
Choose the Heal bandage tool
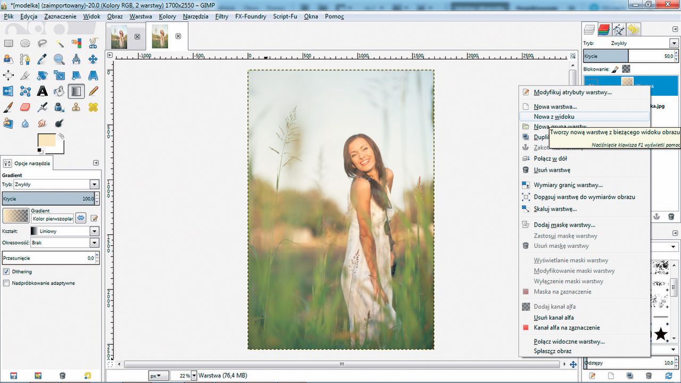pos(93,107)
